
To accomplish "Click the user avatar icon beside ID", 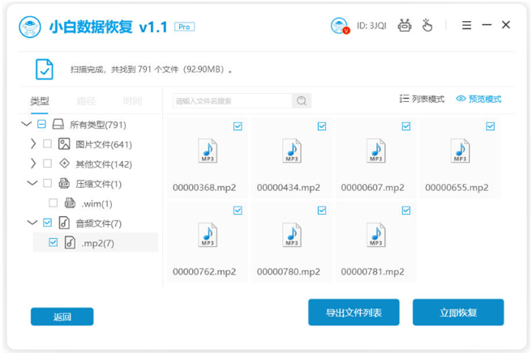I will [x=339, y=26].
